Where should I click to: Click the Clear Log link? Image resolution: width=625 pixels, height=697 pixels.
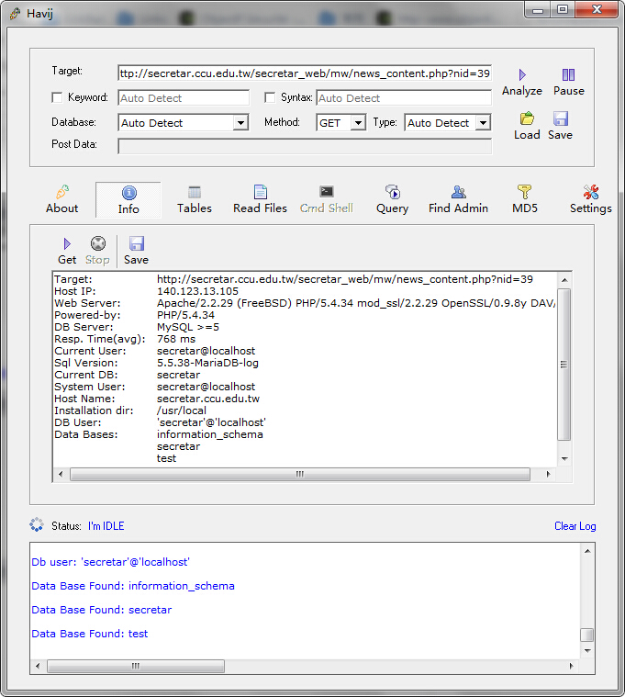(575, 526)
